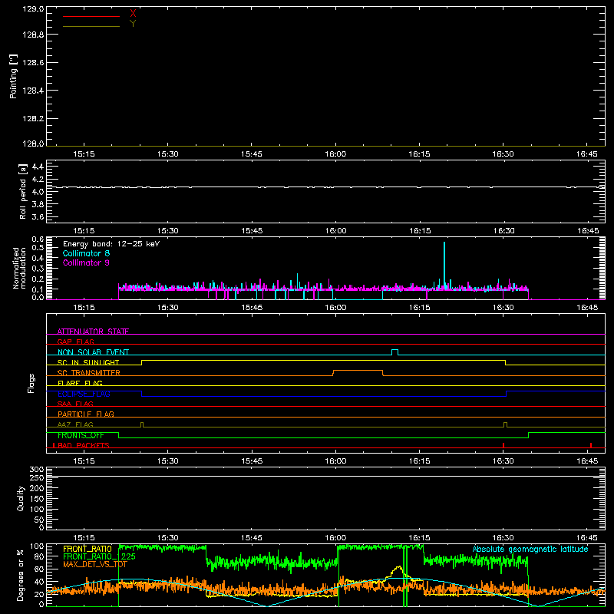Select the Quality axis title
The width and height of the screenshot is (614, 614).
click(21, 498)
